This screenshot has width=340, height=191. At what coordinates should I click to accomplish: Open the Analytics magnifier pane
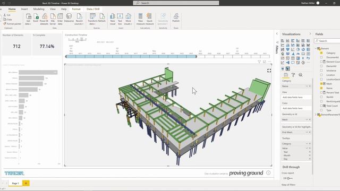pyautogui.click(x=301, y=75)
